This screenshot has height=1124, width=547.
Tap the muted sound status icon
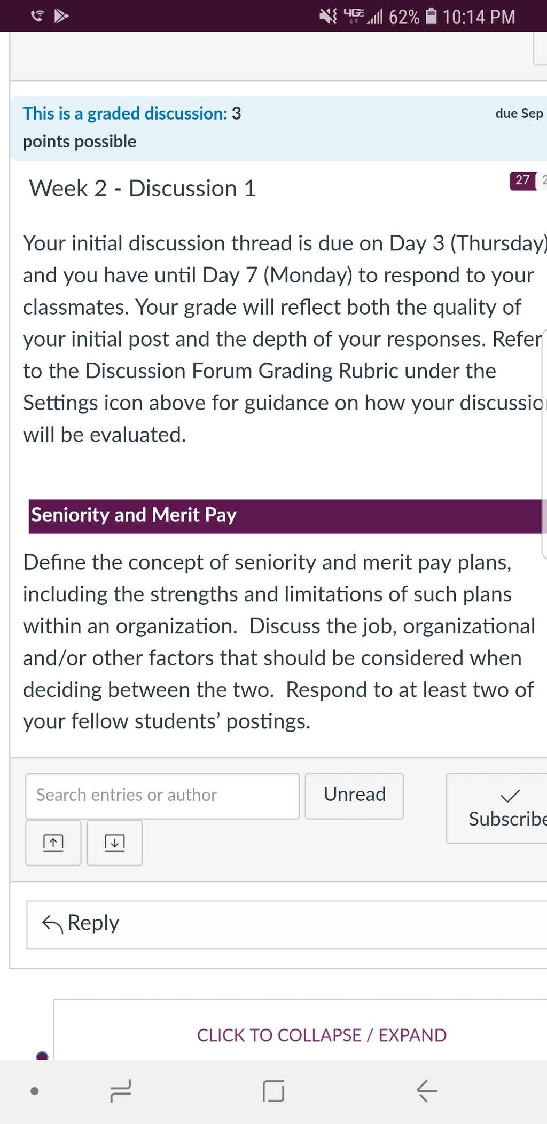click(x=328, y=17)
